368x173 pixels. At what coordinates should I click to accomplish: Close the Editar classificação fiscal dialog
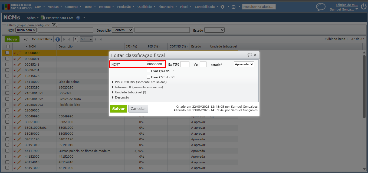pyautogui.click(x=255, y=55)
